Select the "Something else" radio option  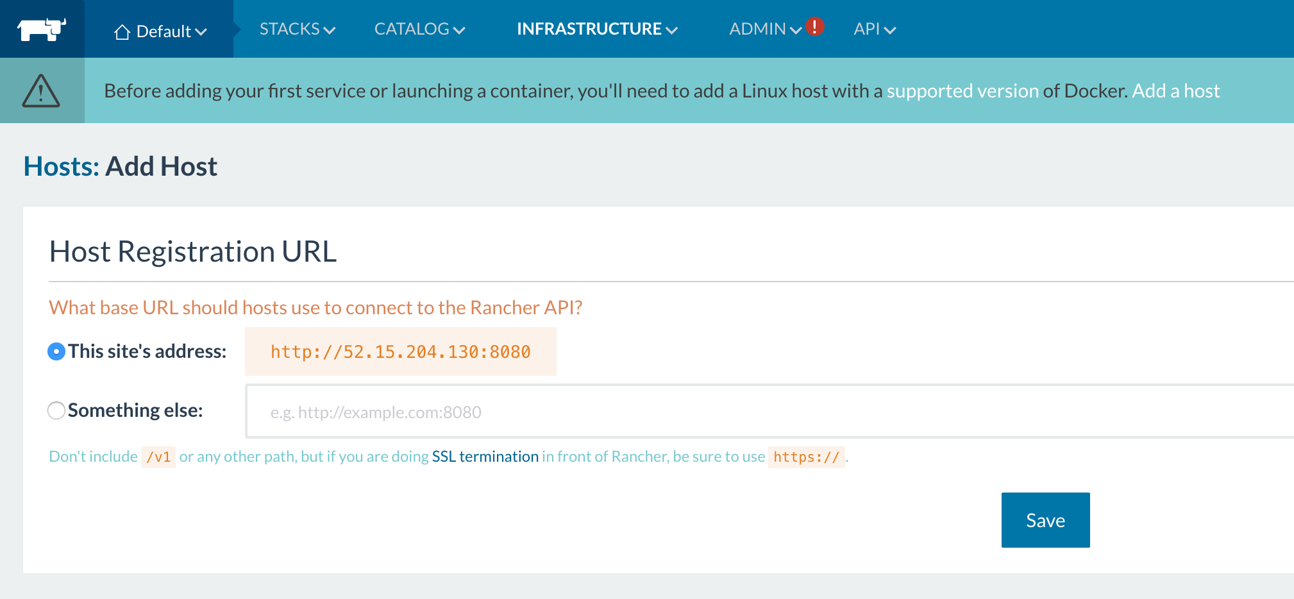[56, 410]
